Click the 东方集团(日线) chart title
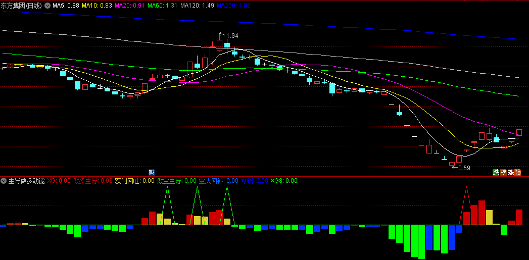This screenshot has height=260, width=529. click(x=22, y=6)
